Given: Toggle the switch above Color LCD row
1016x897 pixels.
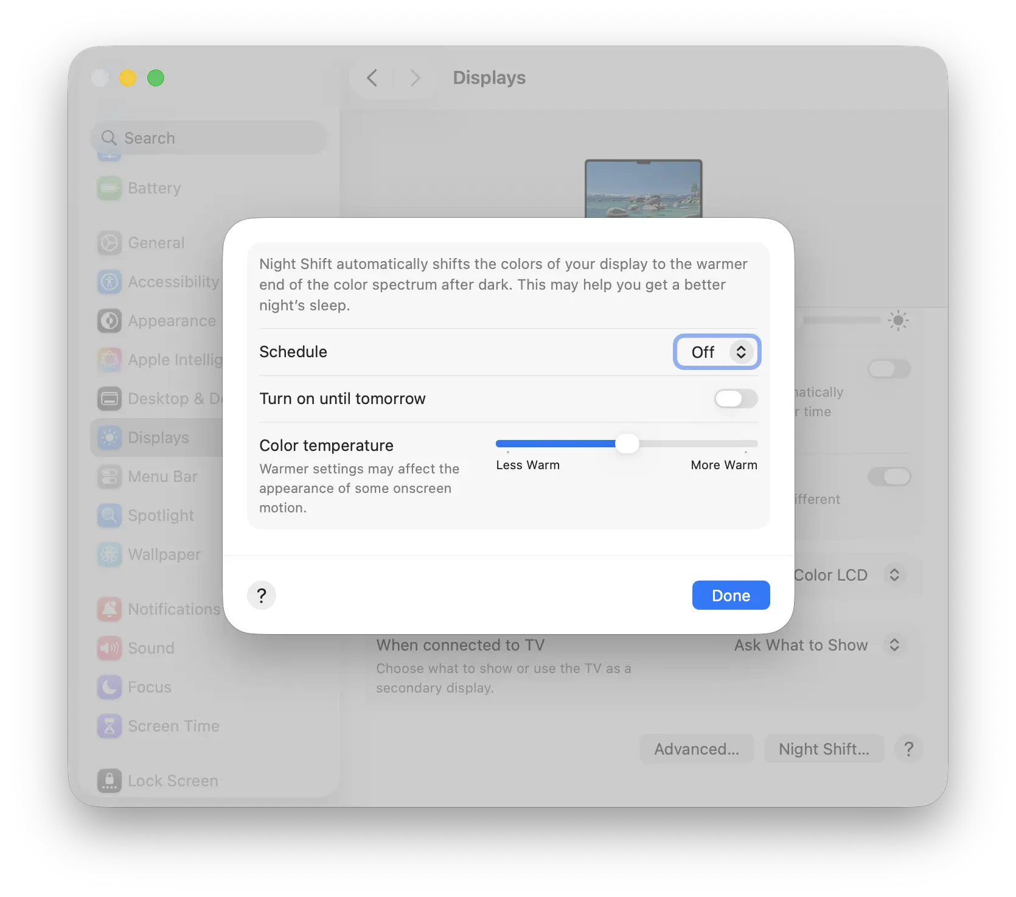Looking at the screenshot, I should (x=889, y=476).
